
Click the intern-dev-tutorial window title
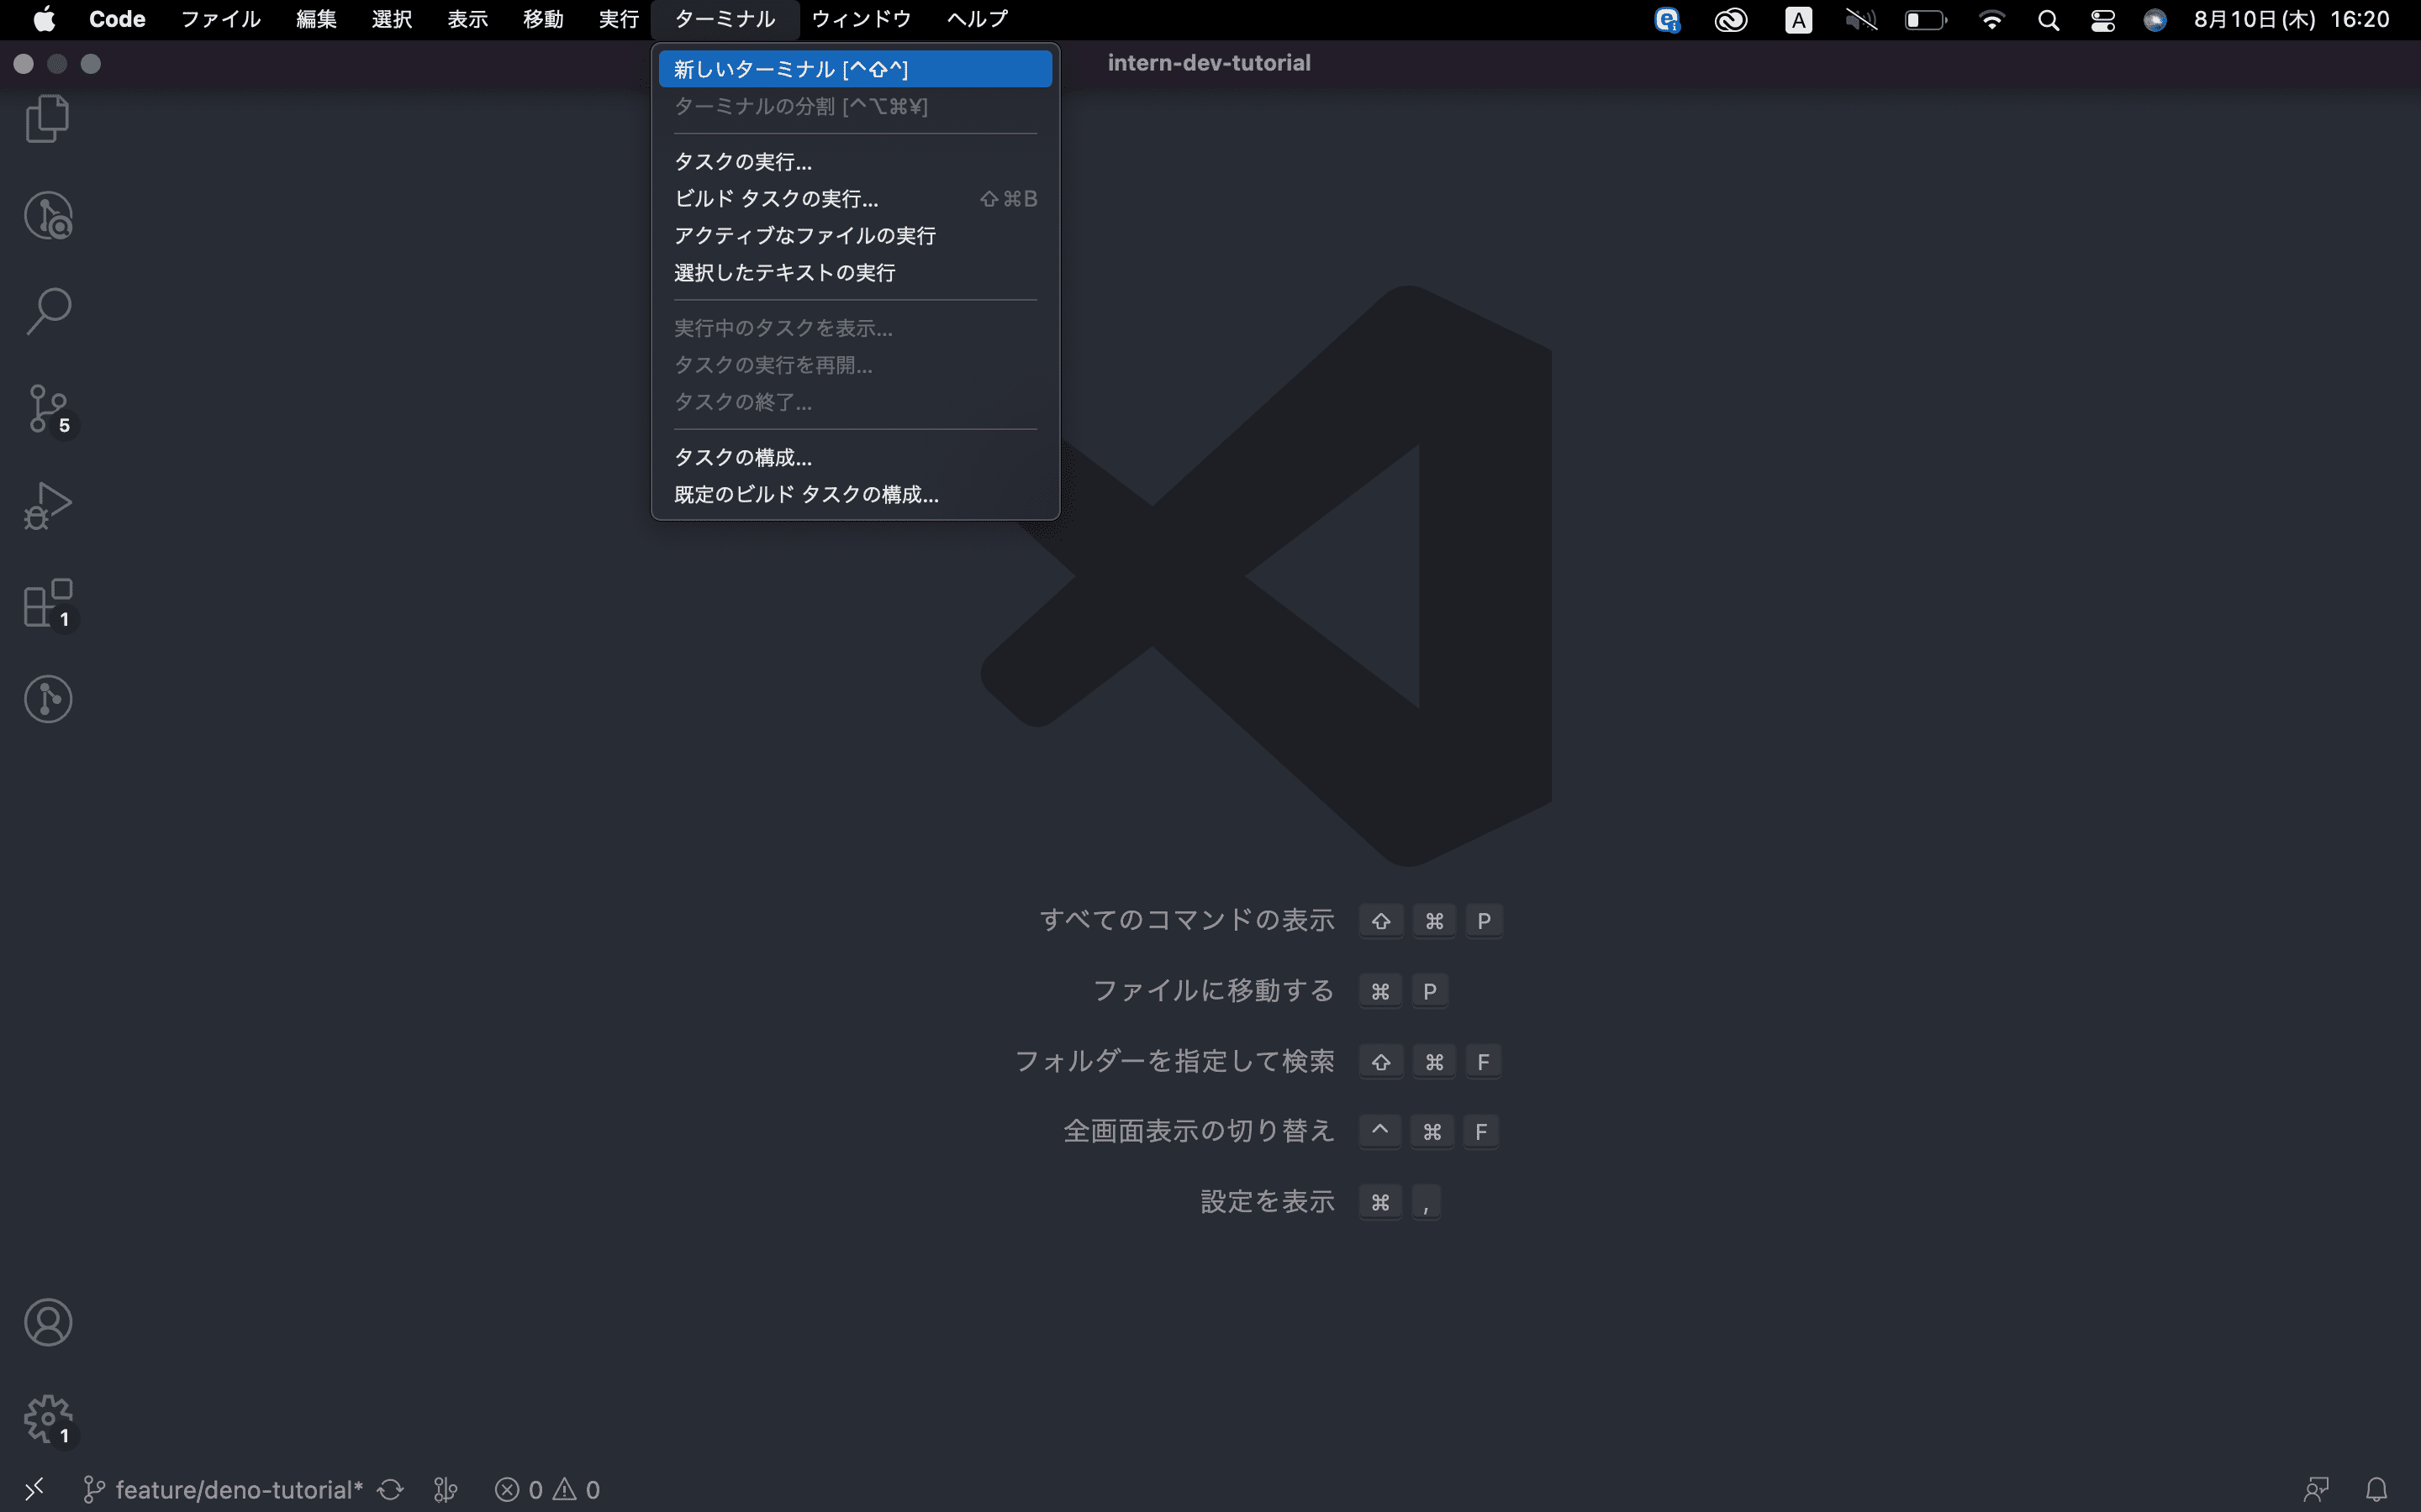point(1209,63)
